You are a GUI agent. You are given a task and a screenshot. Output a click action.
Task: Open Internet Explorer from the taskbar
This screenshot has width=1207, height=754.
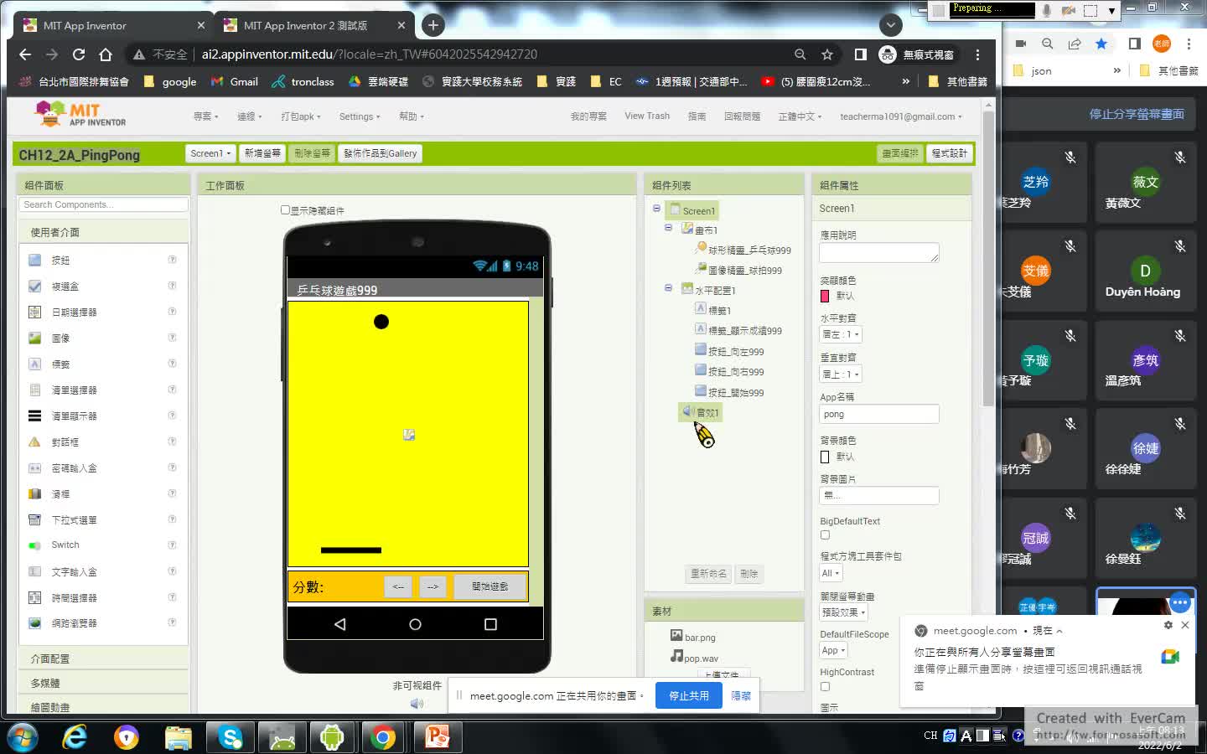point(75,736)
